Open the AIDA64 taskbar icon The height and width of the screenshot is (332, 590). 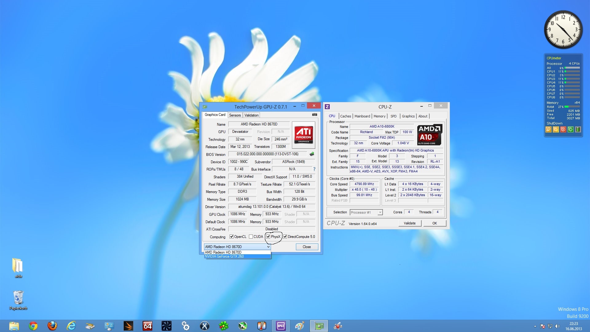(x=147, y=326)
